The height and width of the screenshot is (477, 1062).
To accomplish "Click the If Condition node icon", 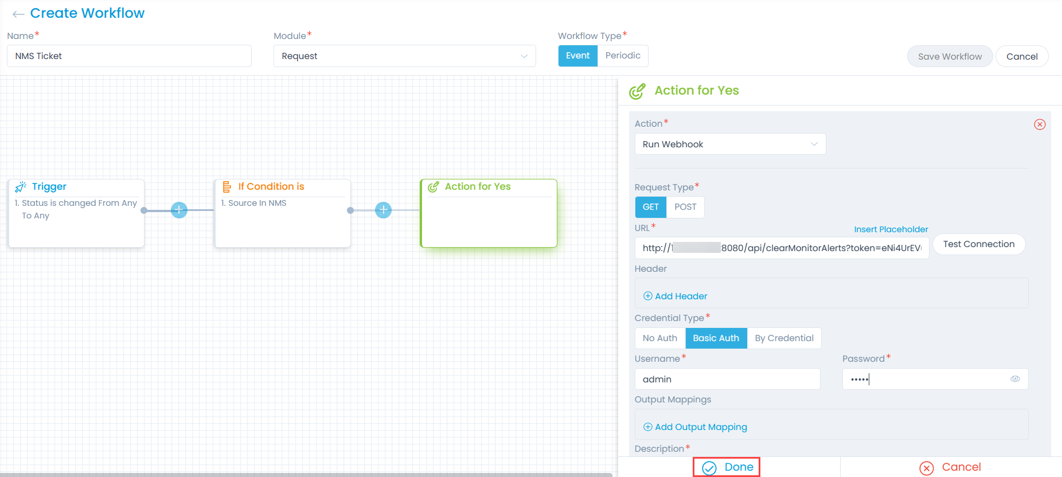I will coord(227,187).
